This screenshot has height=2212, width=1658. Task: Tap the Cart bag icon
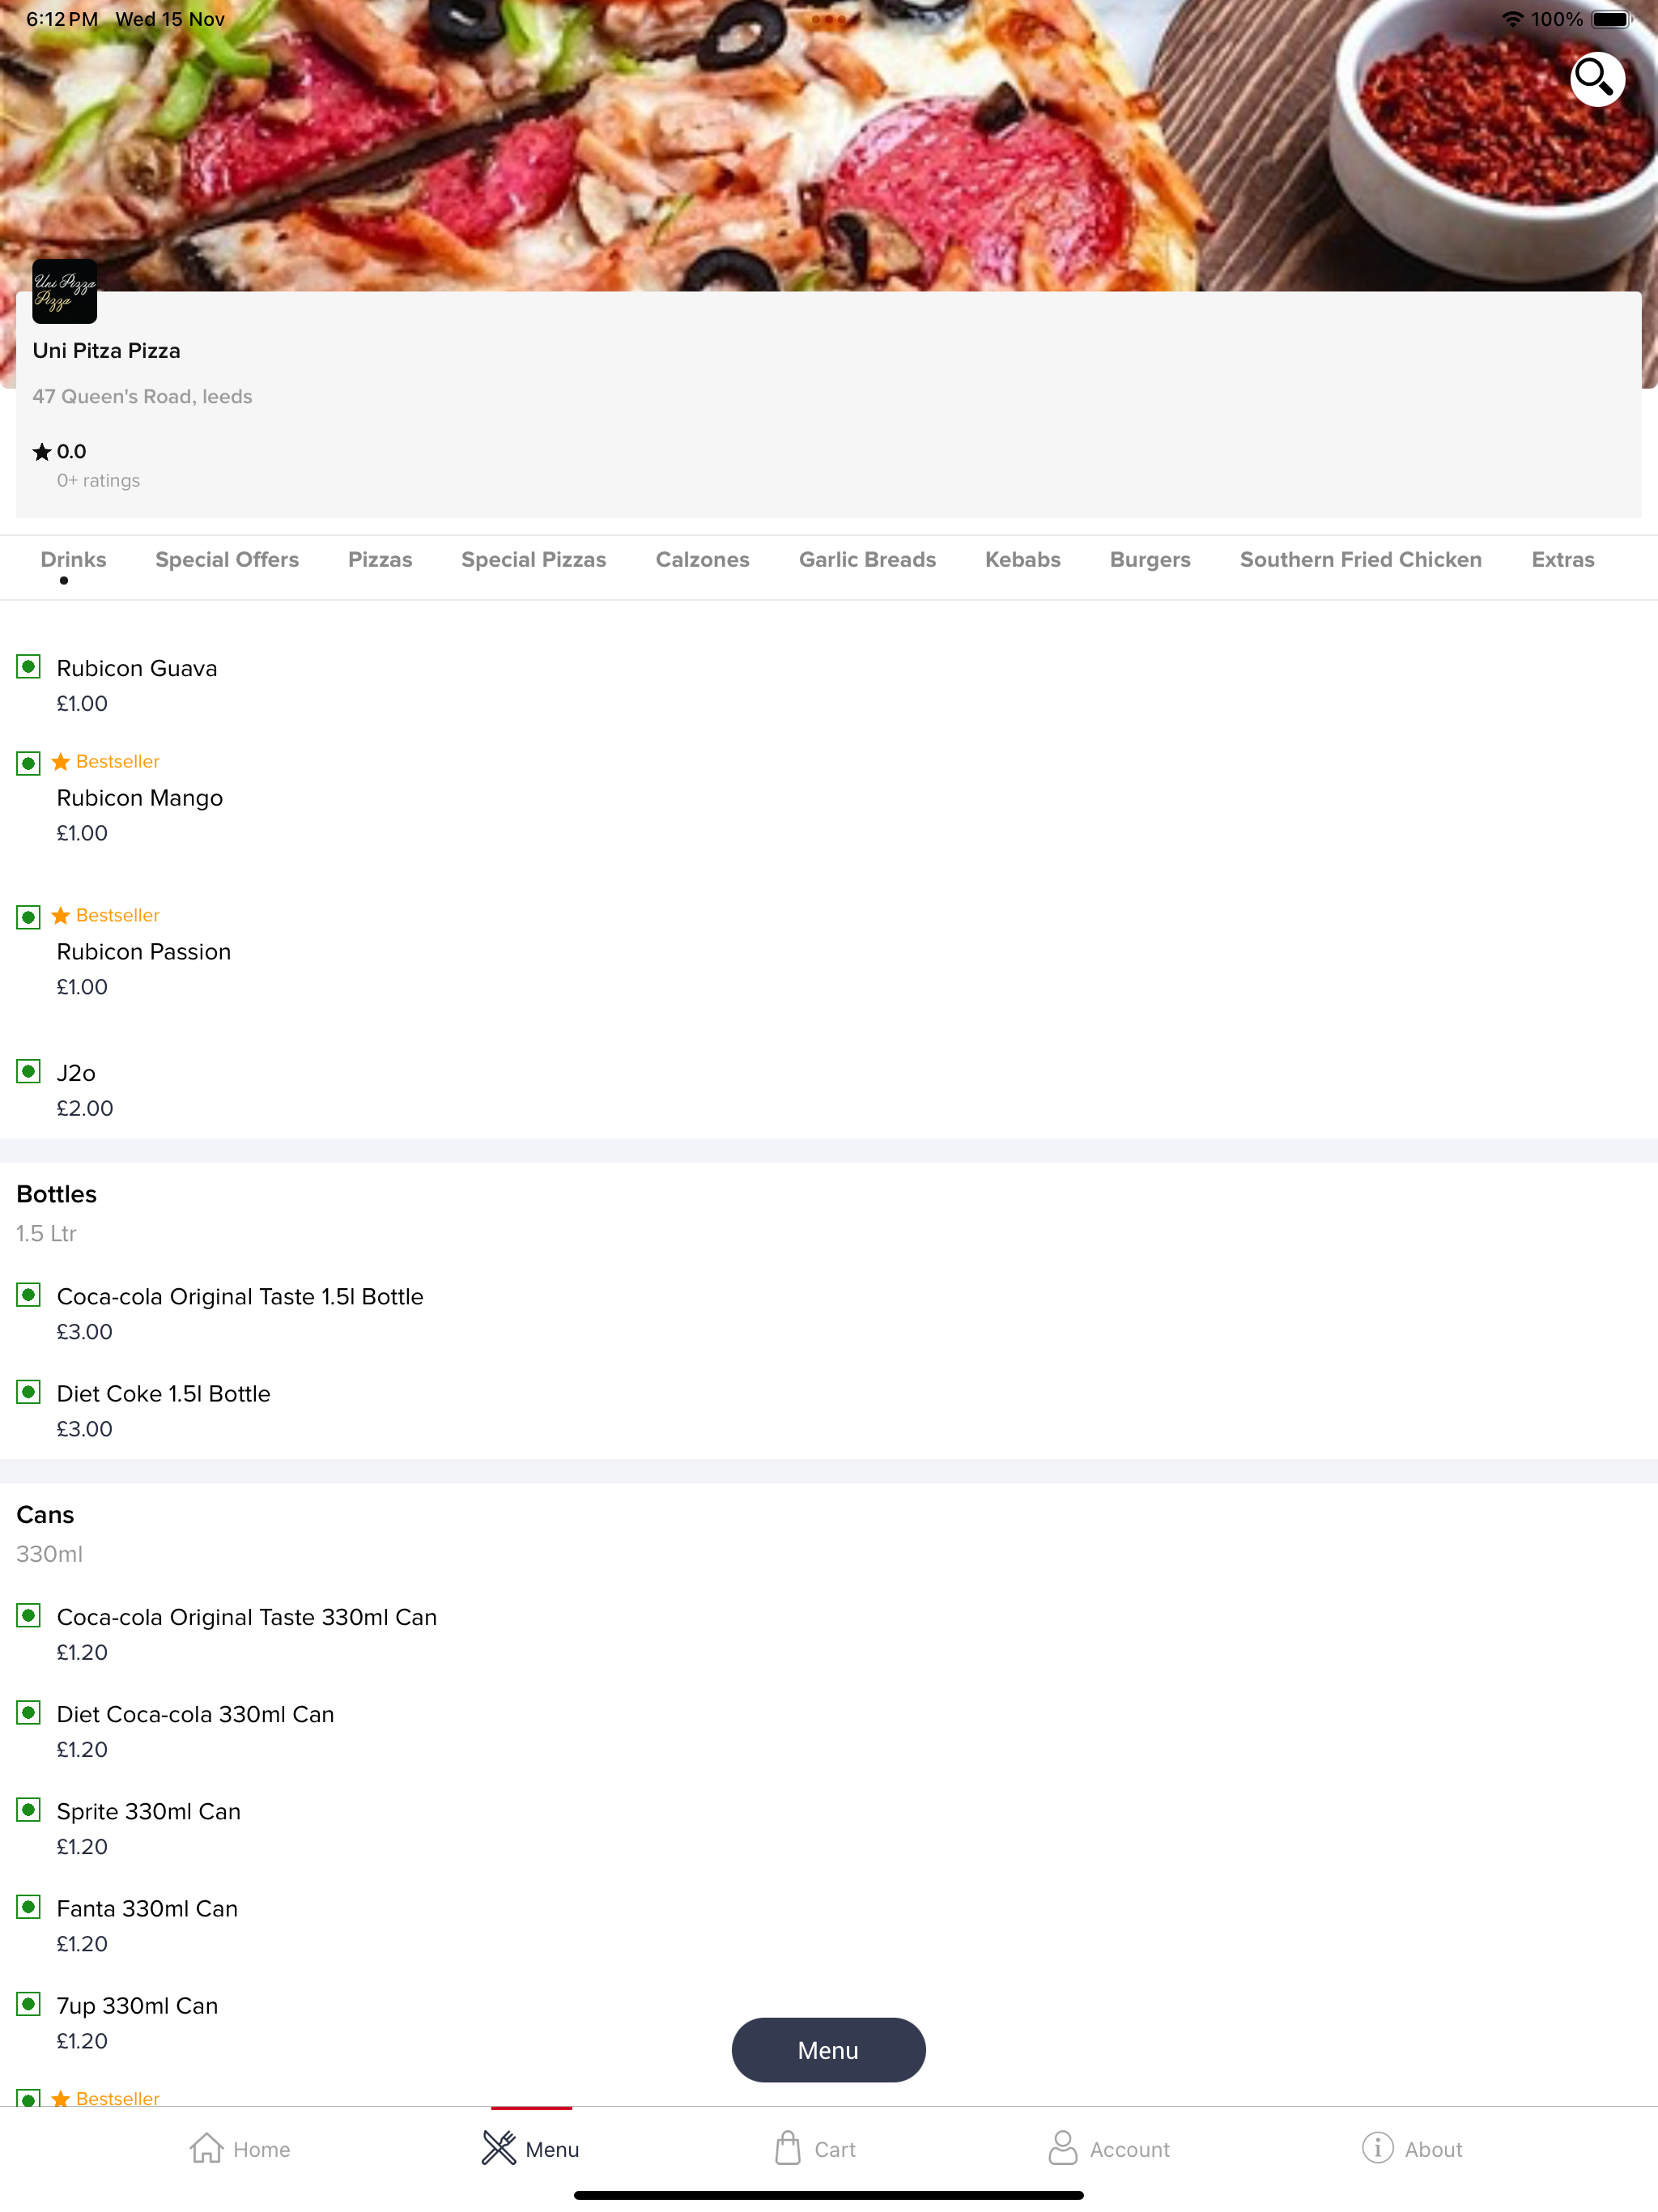point(788,2148)
